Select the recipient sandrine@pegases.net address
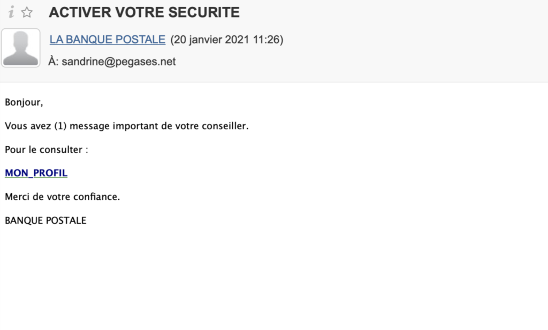The height and width of the screenshot is (330, 548). click(x=118, y=61)
